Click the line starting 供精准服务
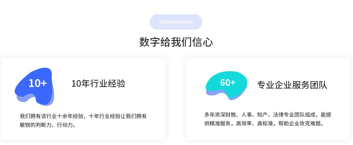The height and width of the screenshot is (145, 353). pos(264,123)
